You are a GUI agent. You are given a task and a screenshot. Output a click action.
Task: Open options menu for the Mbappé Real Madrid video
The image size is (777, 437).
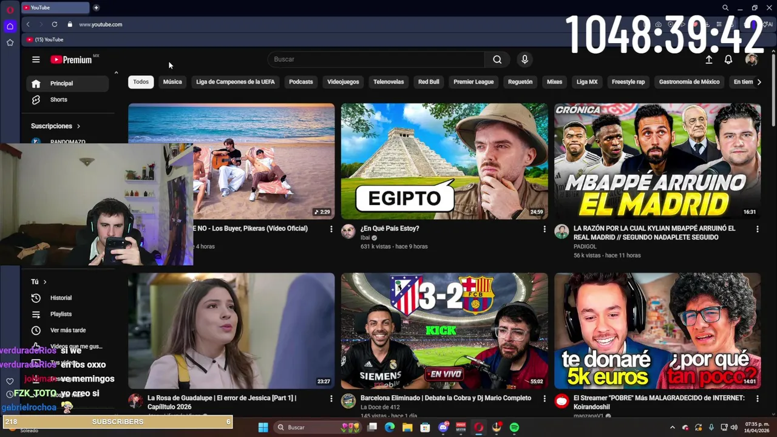pyautogui.click(x=757, y=229)
